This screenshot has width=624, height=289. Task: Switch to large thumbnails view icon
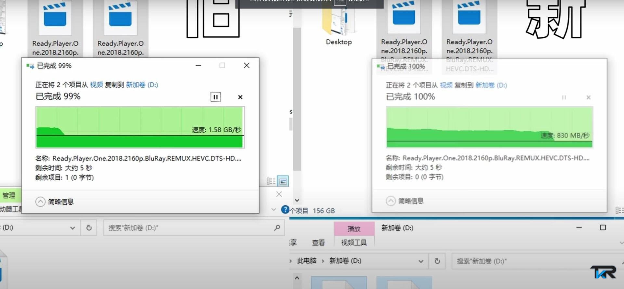point(283,181)
